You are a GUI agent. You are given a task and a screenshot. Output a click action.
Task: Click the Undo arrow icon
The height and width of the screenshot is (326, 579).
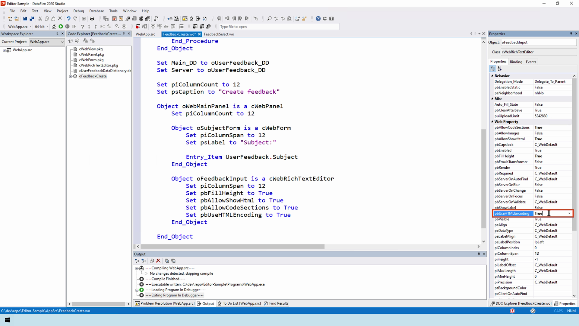(68, 19)
